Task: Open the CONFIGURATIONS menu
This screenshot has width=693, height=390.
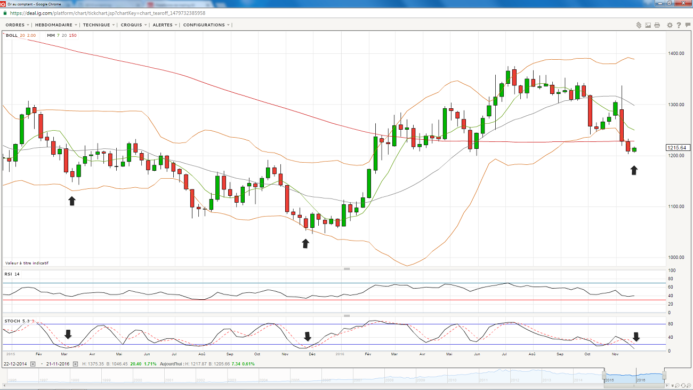Action: coord(206,25)
